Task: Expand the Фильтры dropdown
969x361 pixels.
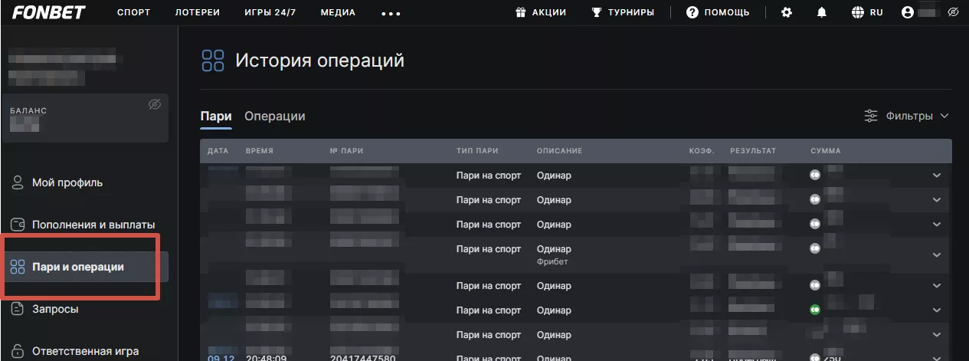Action: (x=906, y=116)
